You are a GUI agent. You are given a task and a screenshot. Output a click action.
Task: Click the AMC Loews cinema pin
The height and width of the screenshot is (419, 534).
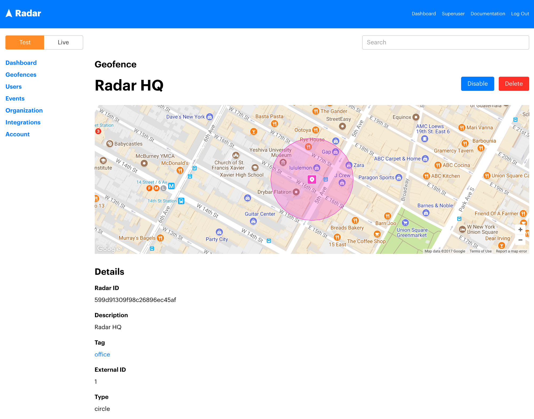click(425, 139)
